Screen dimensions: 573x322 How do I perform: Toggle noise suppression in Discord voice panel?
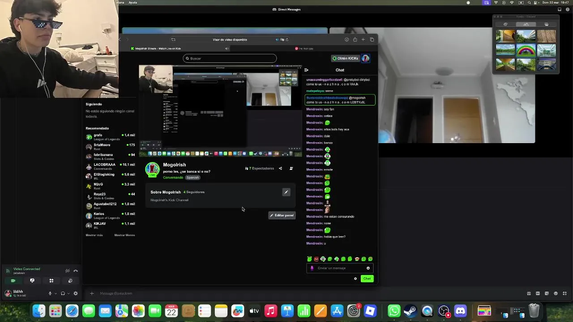click(x=68, y=271)
